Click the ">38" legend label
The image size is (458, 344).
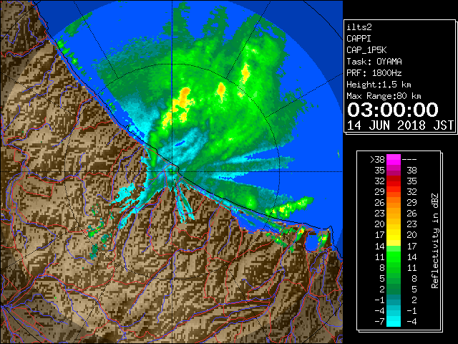[377, 160]
